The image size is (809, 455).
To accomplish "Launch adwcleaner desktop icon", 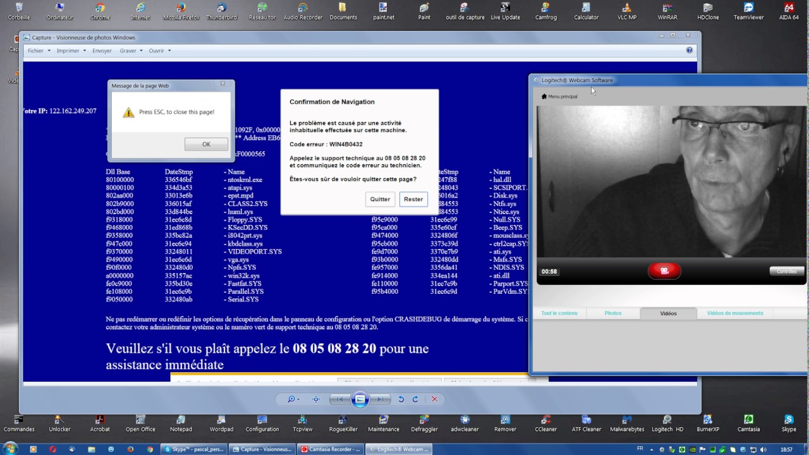I will [x=465, y=423].
